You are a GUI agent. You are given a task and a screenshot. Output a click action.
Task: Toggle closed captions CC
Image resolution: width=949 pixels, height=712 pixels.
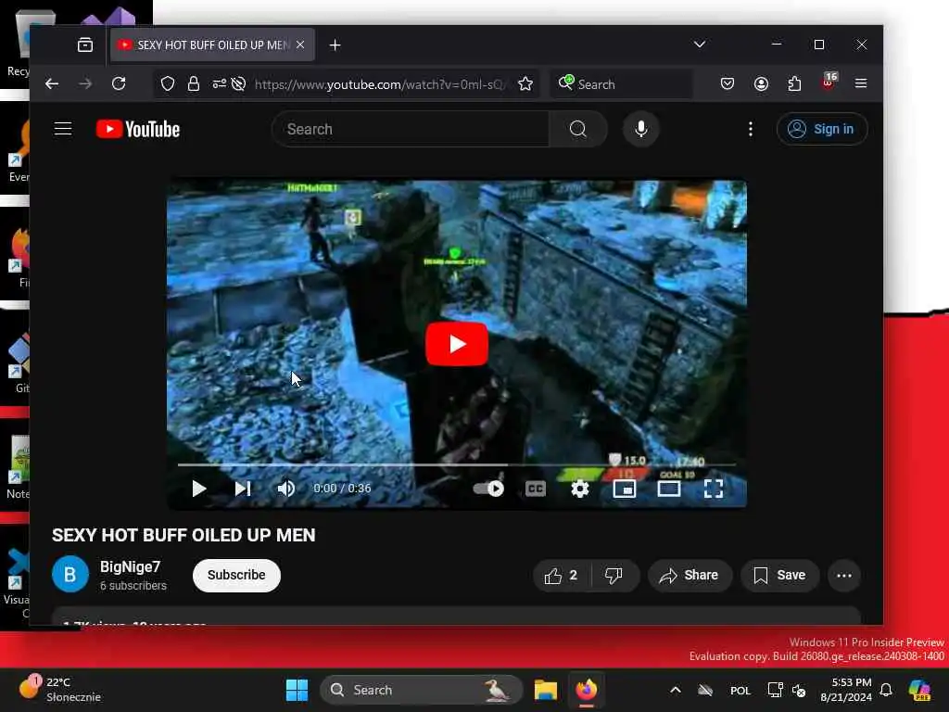(536, 489)
